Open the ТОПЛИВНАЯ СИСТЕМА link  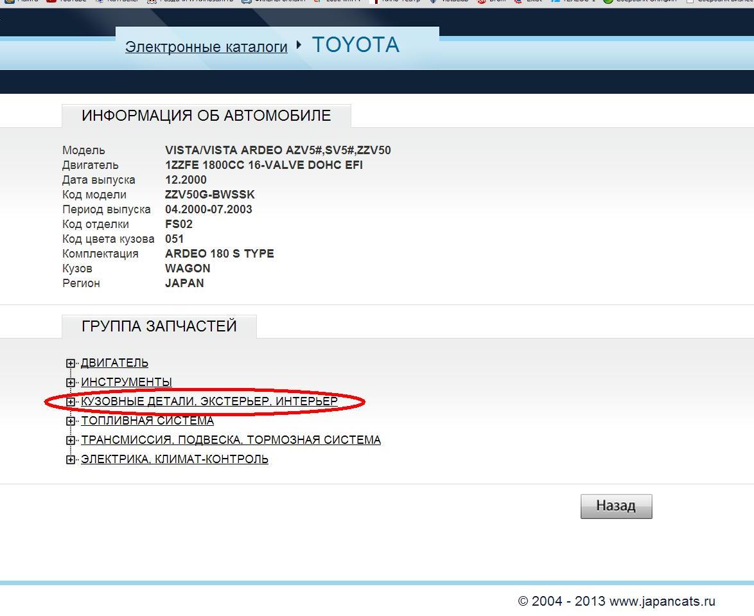(x=147, y=421)
